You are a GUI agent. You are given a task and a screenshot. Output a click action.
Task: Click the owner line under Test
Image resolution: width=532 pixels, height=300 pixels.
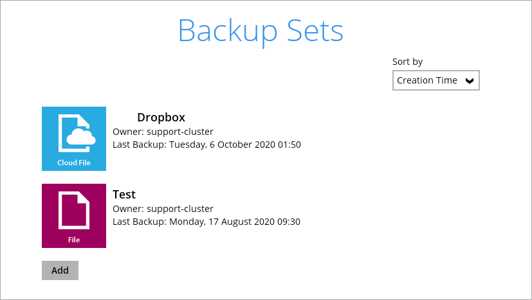[x=163, y=209]
